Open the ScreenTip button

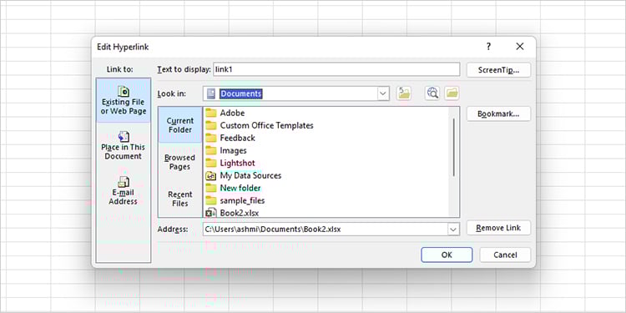click(x=498, y=70)
